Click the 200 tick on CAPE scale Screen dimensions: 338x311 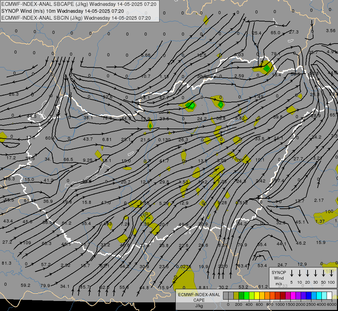239,304
